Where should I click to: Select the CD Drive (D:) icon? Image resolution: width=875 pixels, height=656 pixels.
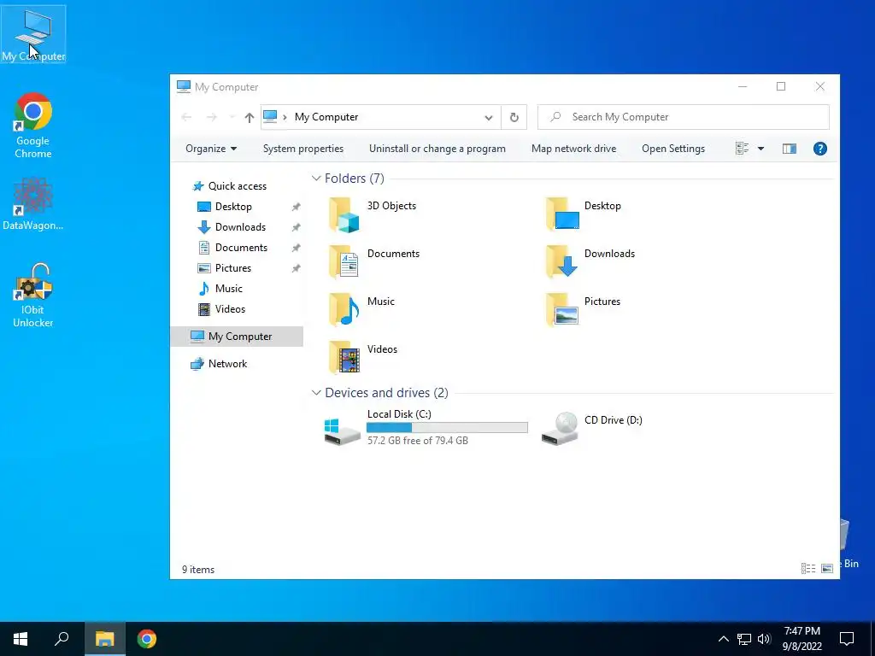(561, 428)
